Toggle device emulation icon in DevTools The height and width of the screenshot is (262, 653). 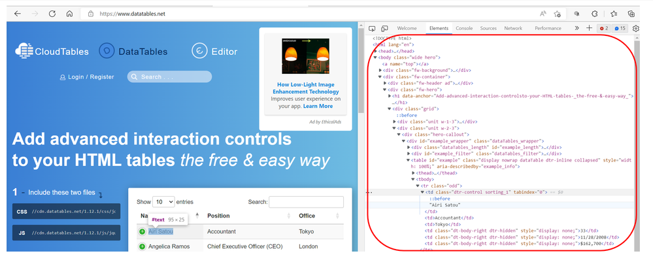pos(385,28)
